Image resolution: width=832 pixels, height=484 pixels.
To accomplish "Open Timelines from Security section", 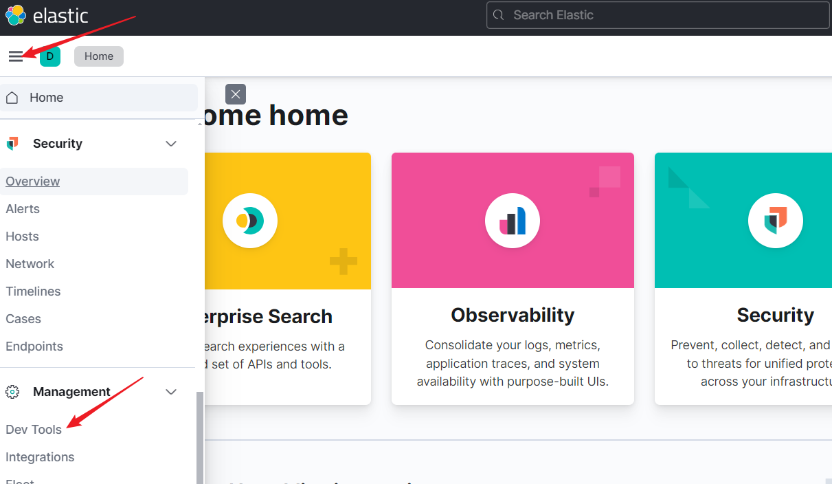I will pyautogui.click(x=33, y=291).
